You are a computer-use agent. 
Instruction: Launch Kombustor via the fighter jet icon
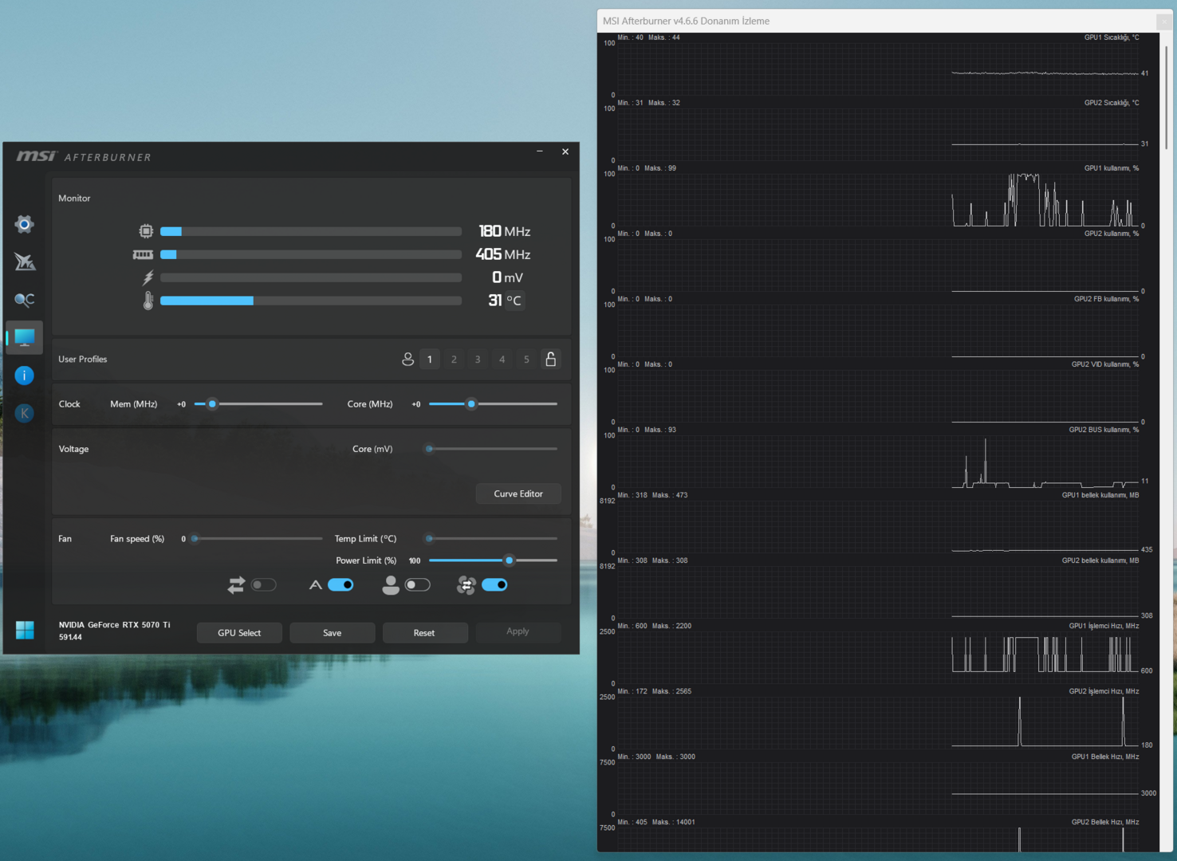(25, 261)
